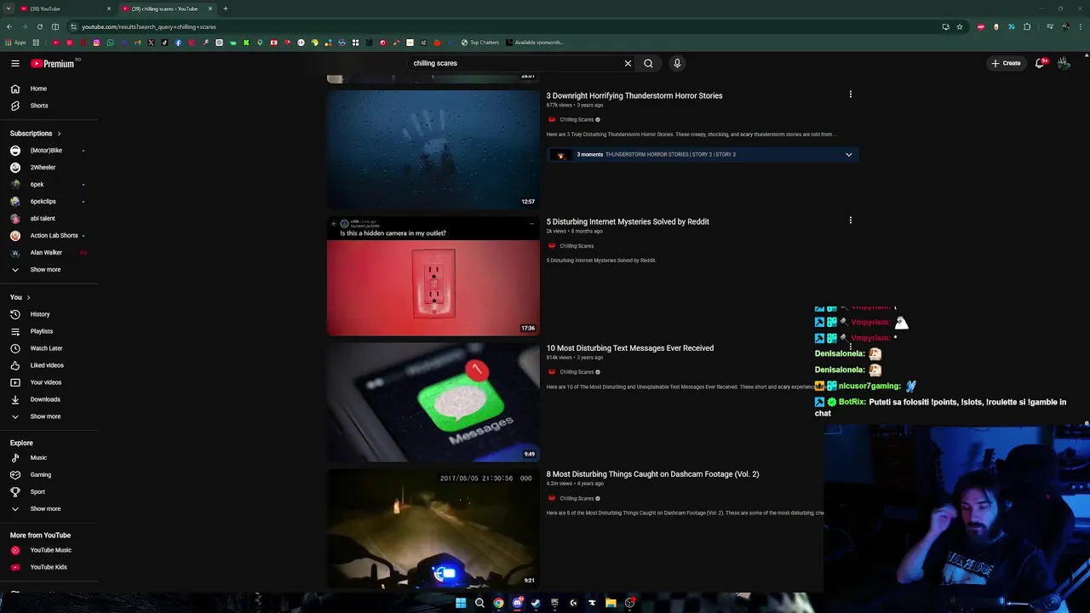Open Epic Games Launcher from taskbar

click(x=554, y=603)
